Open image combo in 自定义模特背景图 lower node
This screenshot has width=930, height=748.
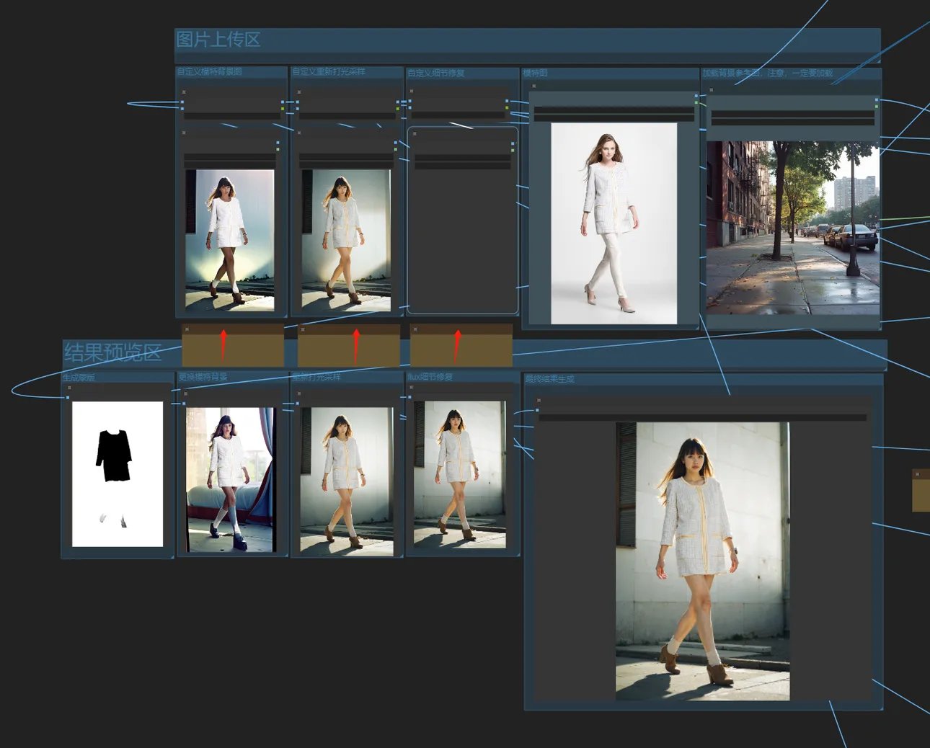pyautogui.click(x=230, y=157)
